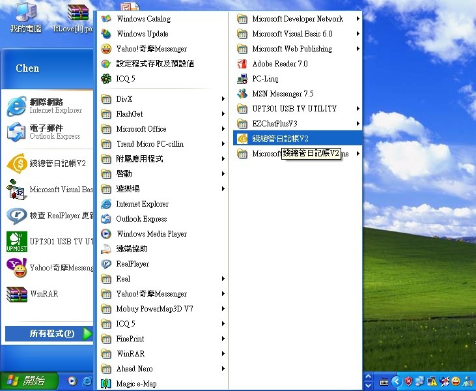Expand the Ahead Nero submenu arrow
476x391 pixels.
(223, 369)
